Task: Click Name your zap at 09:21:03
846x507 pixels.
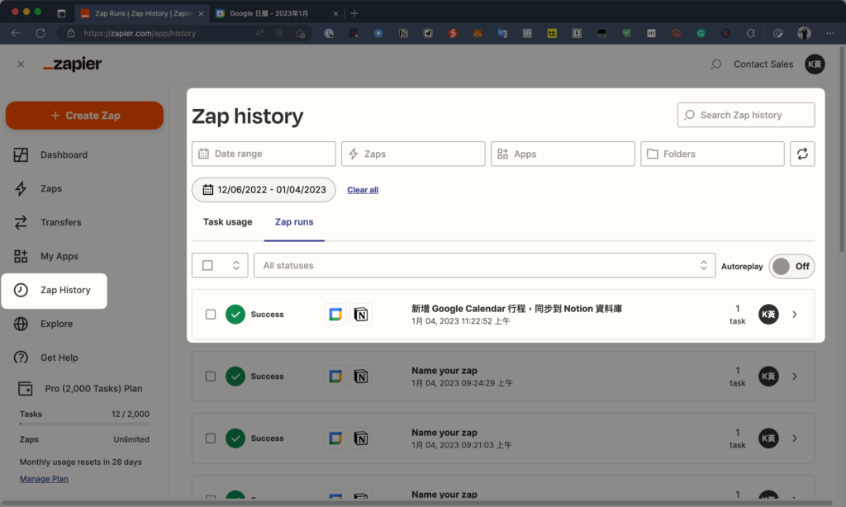Action: pyautogui.click(x=444, y=433)
